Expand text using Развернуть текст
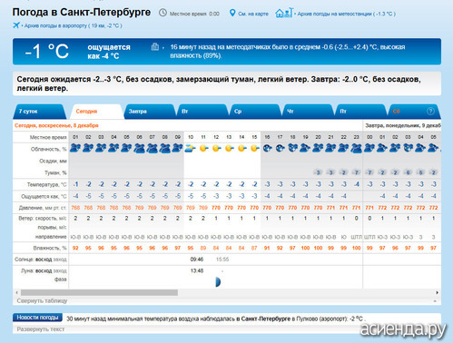Screen dimensions: 453x343 (41, 329)
